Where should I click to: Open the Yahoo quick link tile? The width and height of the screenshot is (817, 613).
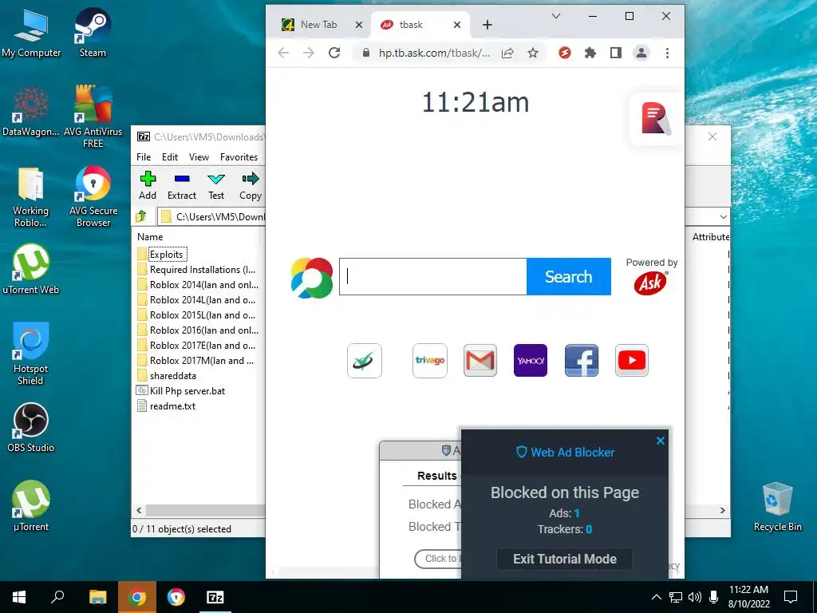531,360
